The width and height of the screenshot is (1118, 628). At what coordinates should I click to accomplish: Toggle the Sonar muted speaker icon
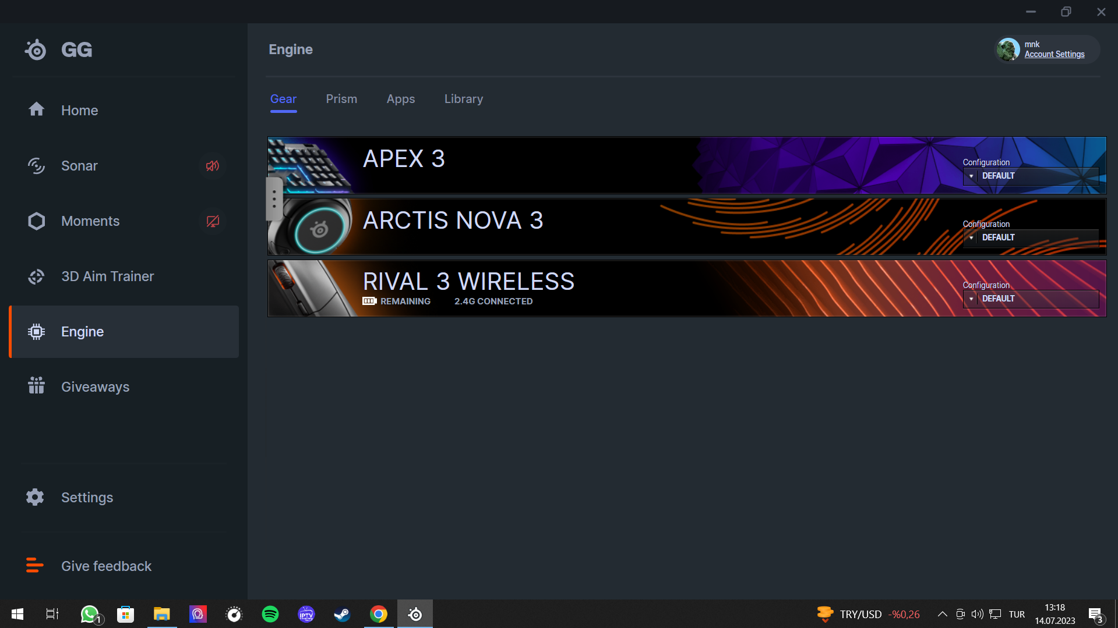(213, 166)
